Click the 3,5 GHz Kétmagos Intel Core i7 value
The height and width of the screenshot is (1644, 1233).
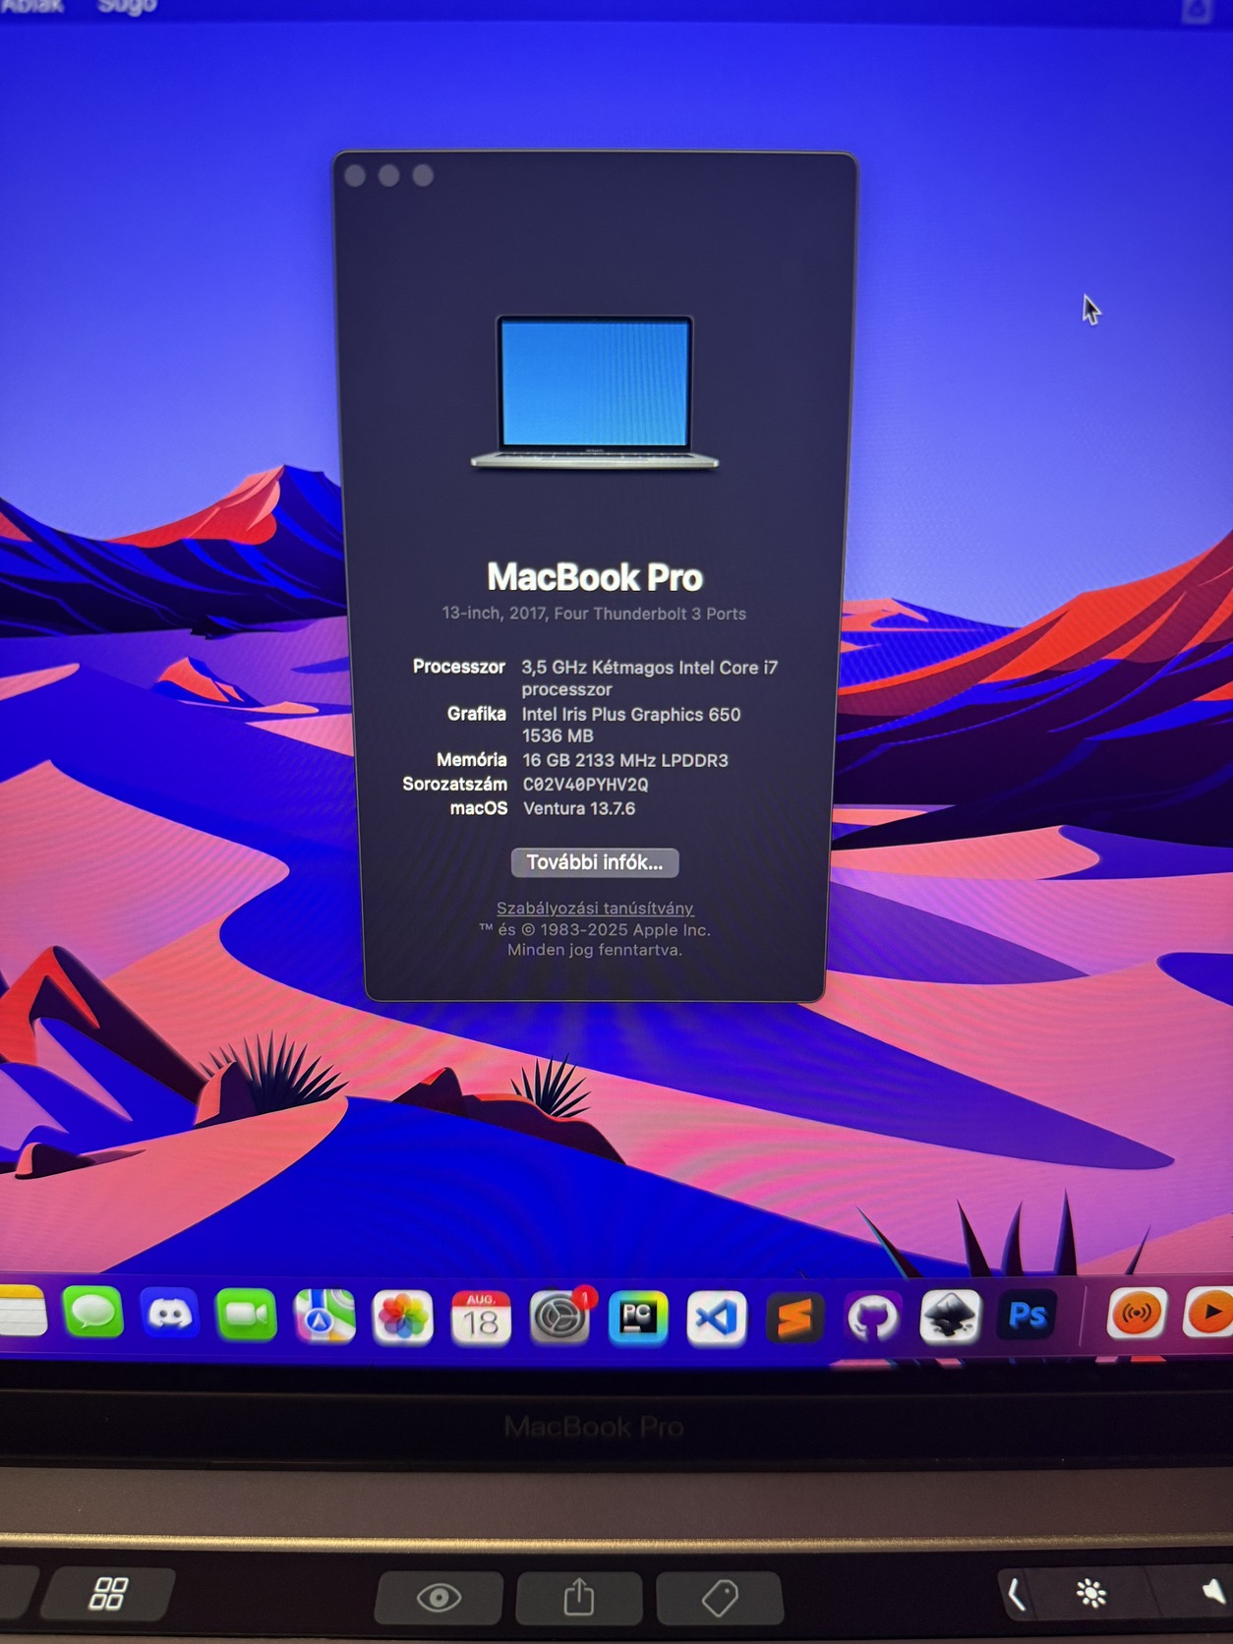coord(650,677)
